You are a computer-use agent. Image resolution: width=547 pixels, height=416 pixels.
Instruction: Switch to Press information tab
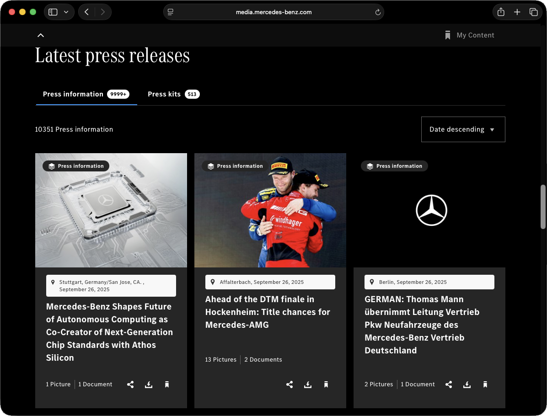tap(86, 94)
